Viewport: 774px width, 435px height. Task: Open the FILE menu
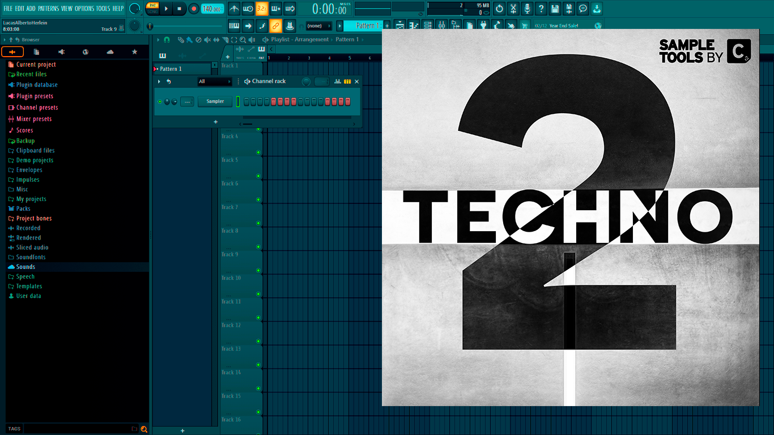coord(8,8)
